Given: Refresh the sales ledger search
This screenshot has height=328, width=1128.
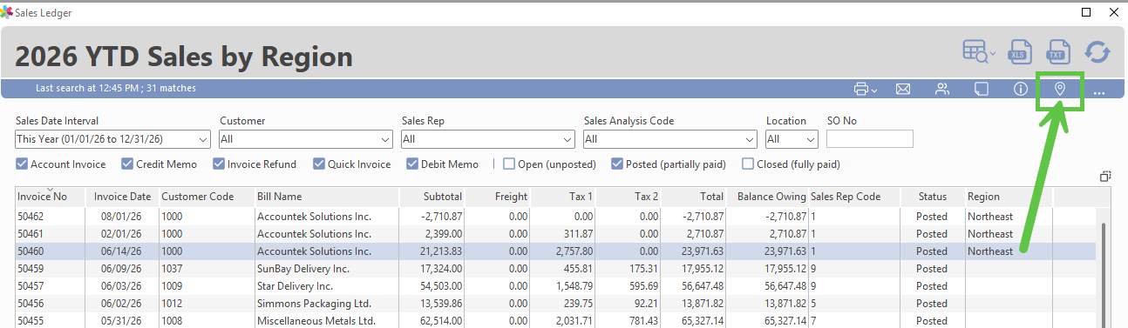Looking at the screenshot, I should [x=1097, y=52].
